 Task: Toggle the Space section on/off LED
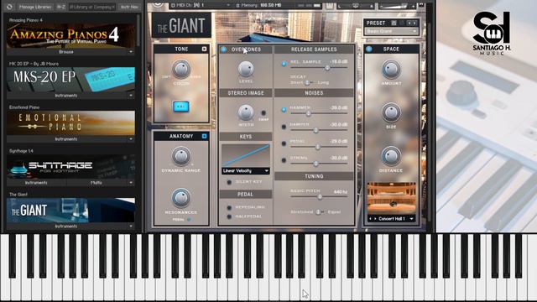(369, 49)
